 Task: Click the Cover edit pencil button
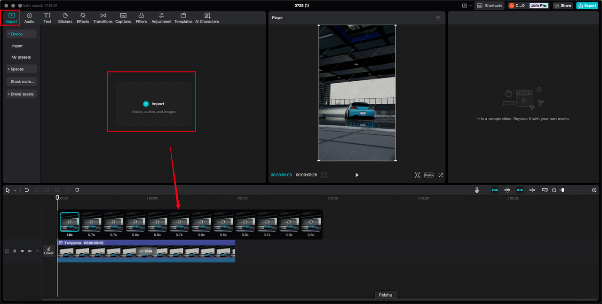(x=49, y=251)
